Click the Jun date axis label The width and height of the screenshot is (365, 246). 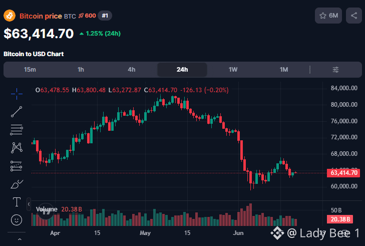point(238,233)
